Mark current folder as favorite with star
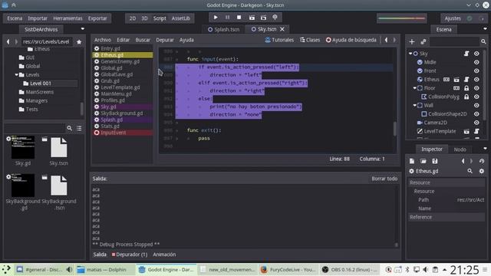The width and height of the screenshot is (491, 276). coord(79,41)
